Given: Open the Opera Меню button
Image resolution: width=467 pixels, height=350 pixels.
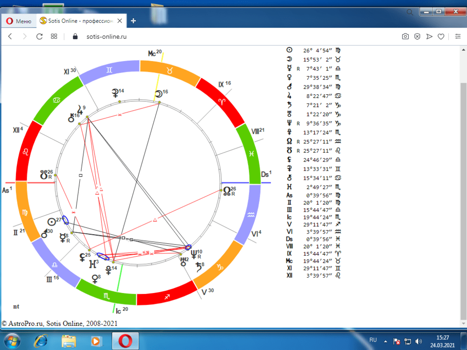Looking at the screenshot, I should pyautogui.click(x=19, y=21).
